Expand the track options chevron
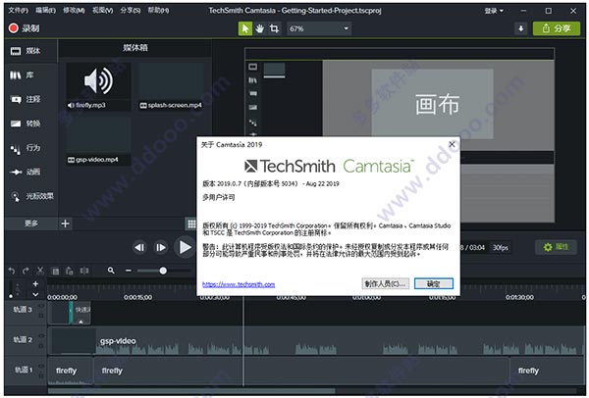Viewport: 589px width, 398px height. [35, 295]
